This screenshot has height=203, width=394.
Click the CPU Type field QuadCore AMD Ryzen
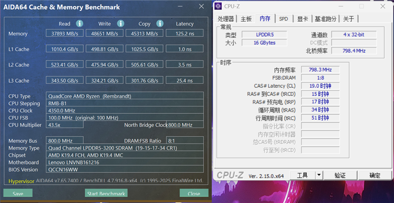click(125, 96)
